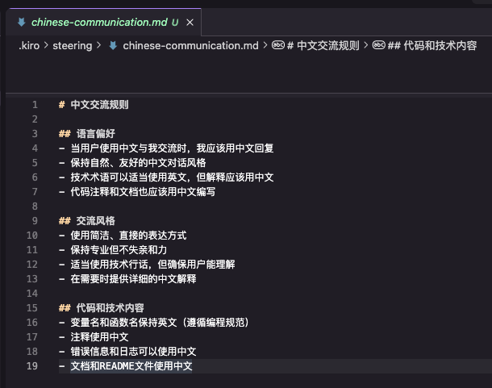Click line number 1 in the gutter

pos(35,105)
